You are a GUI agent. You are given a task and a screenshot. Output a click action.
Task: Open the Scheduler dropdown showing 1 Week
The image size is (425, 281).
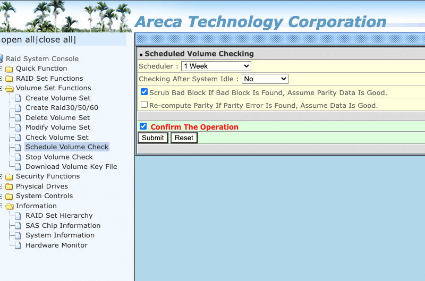216,66
